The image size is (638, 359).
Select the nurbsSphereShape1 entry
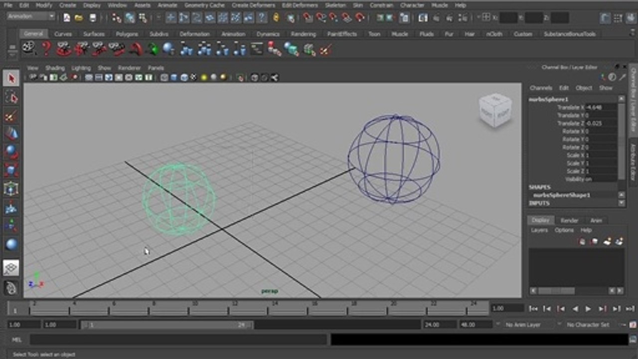point(561,195)
